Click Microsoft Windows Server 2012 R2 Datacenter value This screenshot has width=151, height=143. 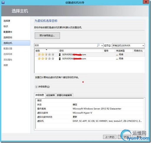point(97,109)
